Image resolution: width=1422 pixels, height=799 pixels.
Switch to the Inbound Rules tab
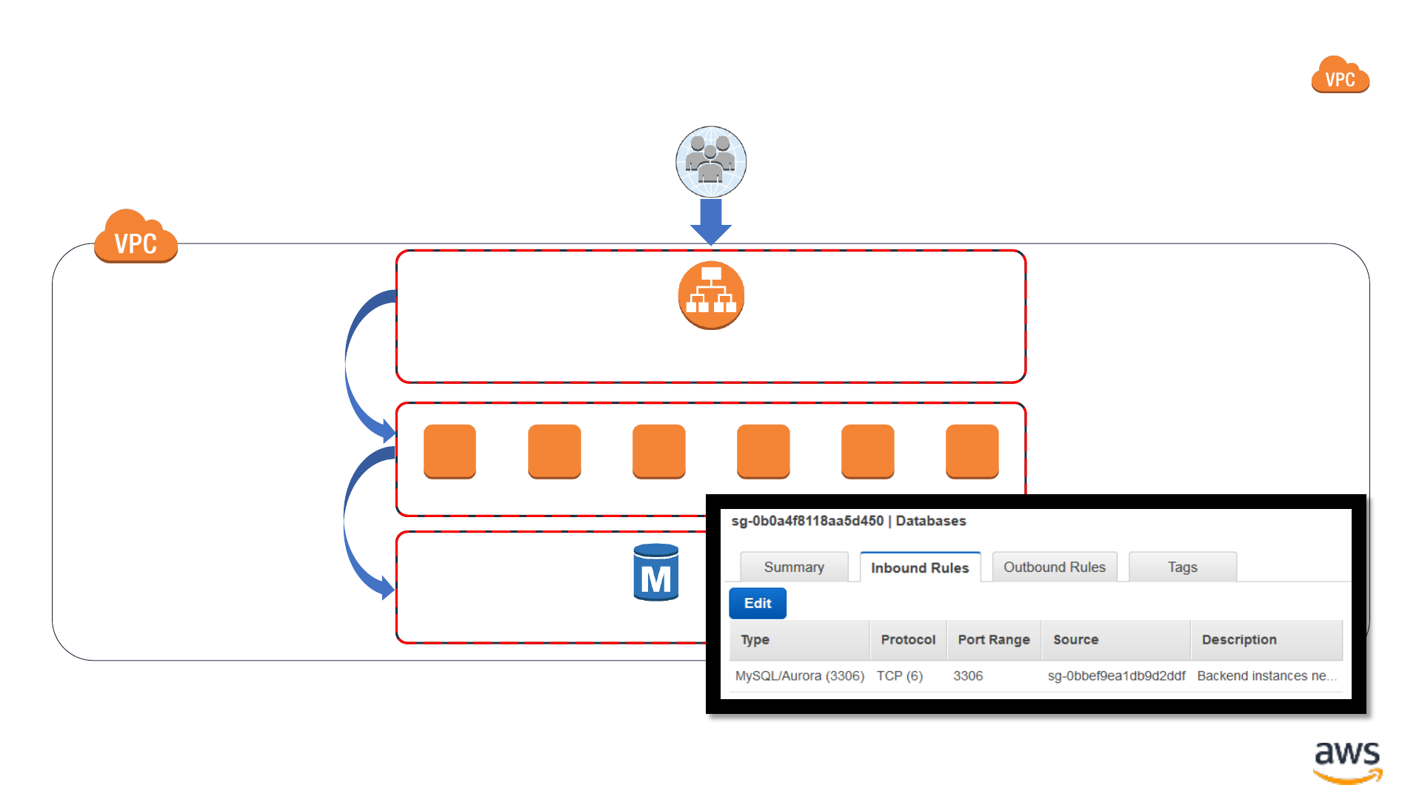(x=920, y=567)
